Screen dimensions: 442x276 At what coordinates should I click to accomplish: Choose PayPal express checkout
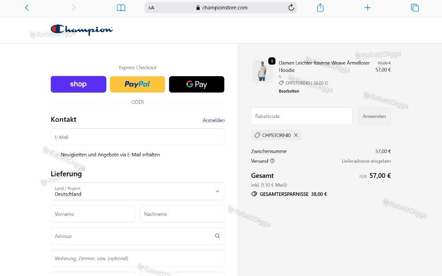(137, 84)
